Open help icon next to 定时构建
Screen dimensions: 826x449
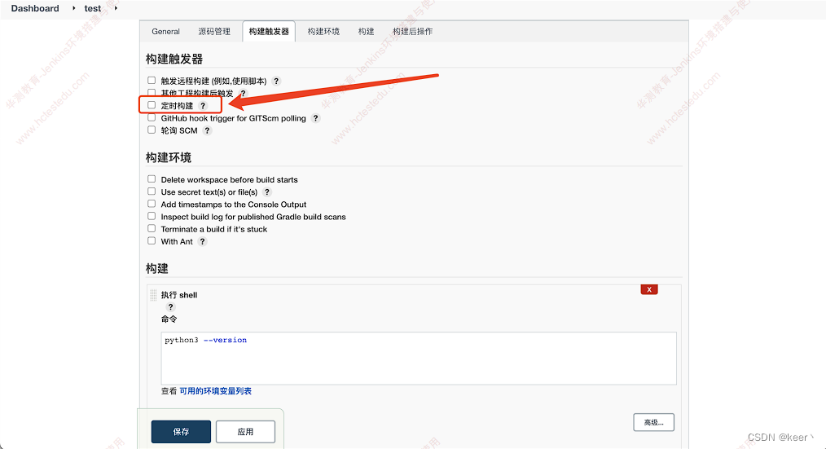(203, 105)
